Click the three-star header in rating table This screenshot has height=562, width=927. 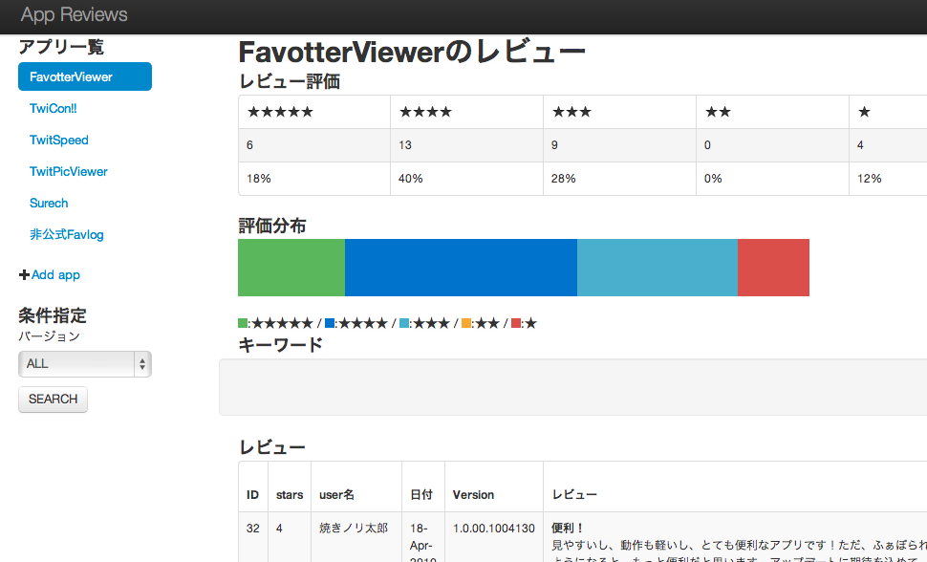coord(619,112)
